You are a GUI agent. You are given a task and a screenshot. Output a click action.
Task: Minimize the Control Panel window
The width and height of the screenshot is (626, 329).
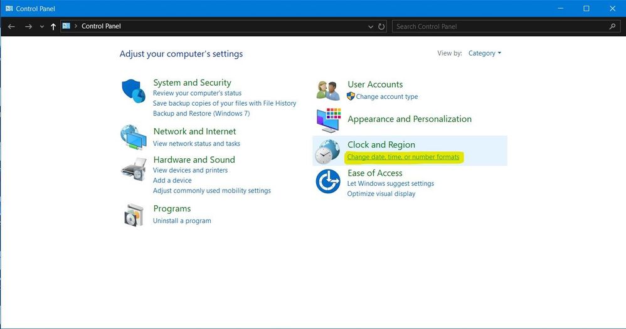pyautogui.click(x=561, y=8)
